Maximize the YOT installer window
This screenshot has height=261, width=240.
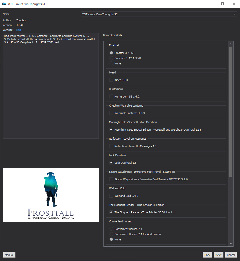click(222, 4)
